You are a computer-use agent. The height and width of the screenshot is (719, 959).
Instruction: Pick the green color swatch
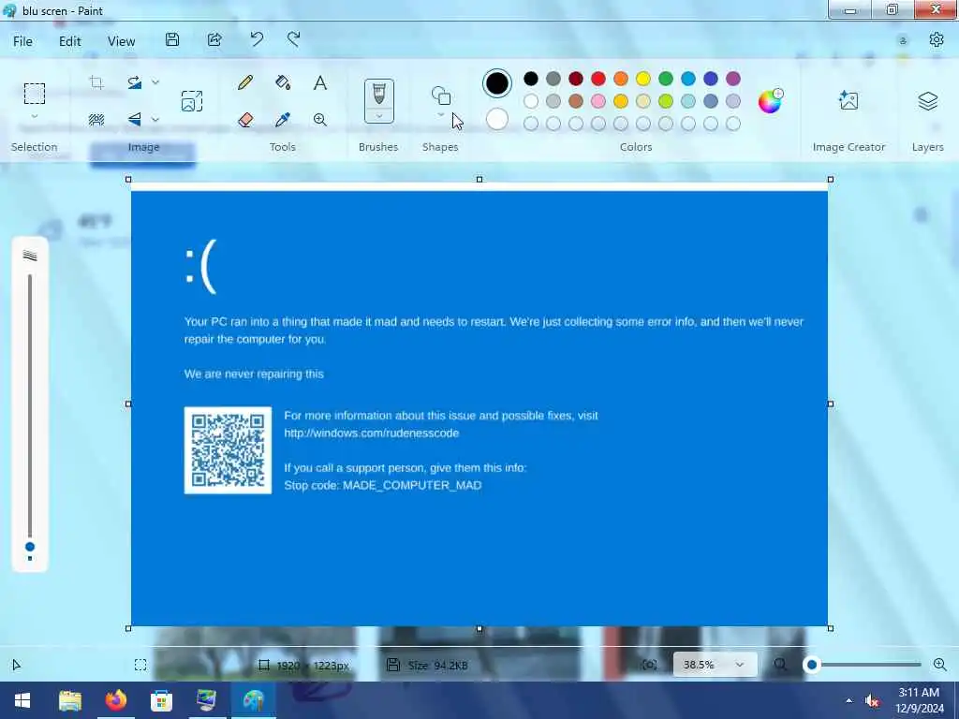coord(666,79)
